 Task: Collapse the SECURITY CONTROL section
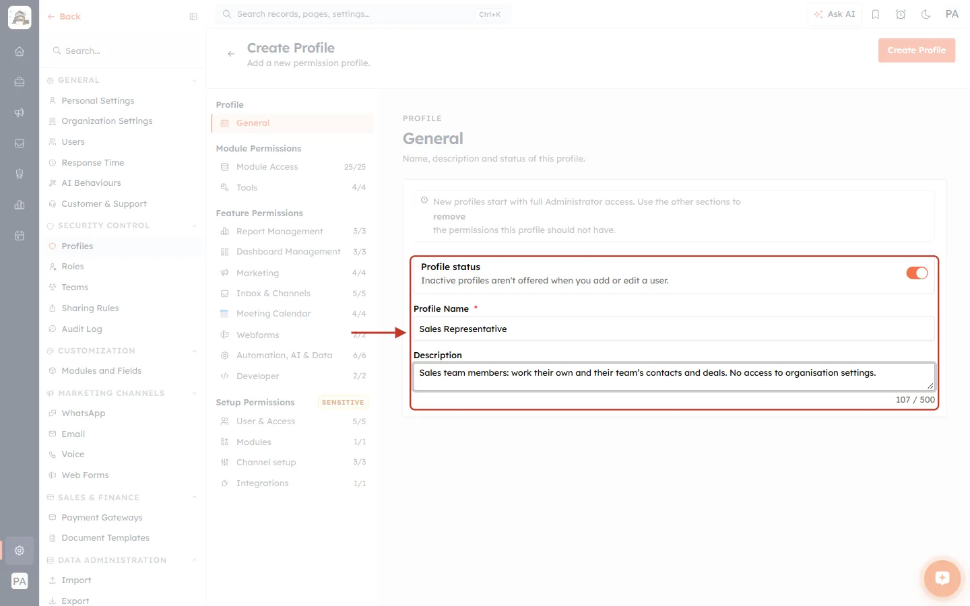click(195, 226)
